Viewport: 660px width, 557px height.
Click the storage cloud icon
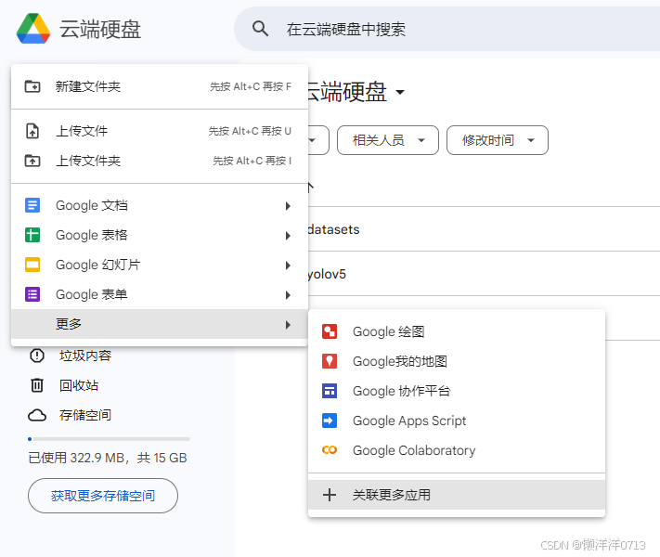37,415
